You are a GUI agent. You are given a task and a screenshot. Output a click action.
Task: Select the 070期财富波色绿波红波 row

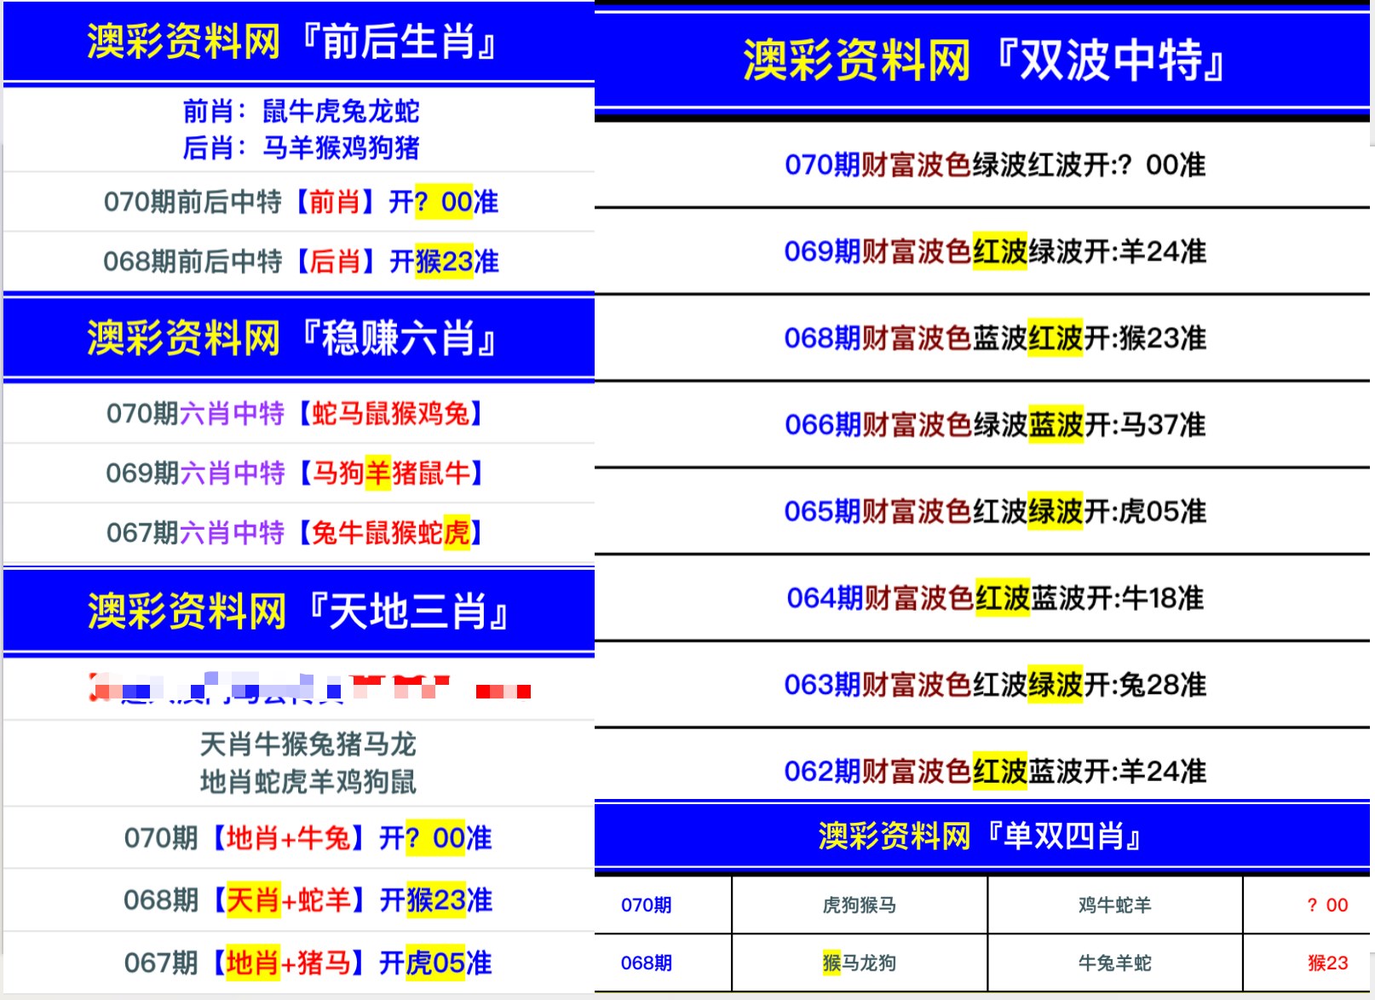994,165
